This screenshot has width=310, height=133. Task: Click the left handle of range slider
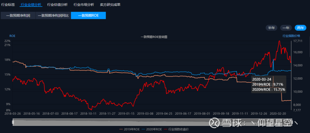pos(13,122)
